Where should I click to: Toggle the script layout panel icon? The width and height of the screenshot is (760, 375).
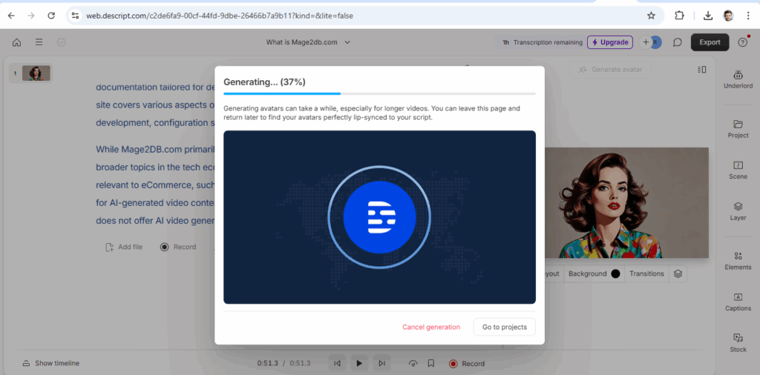coord(701,70)
